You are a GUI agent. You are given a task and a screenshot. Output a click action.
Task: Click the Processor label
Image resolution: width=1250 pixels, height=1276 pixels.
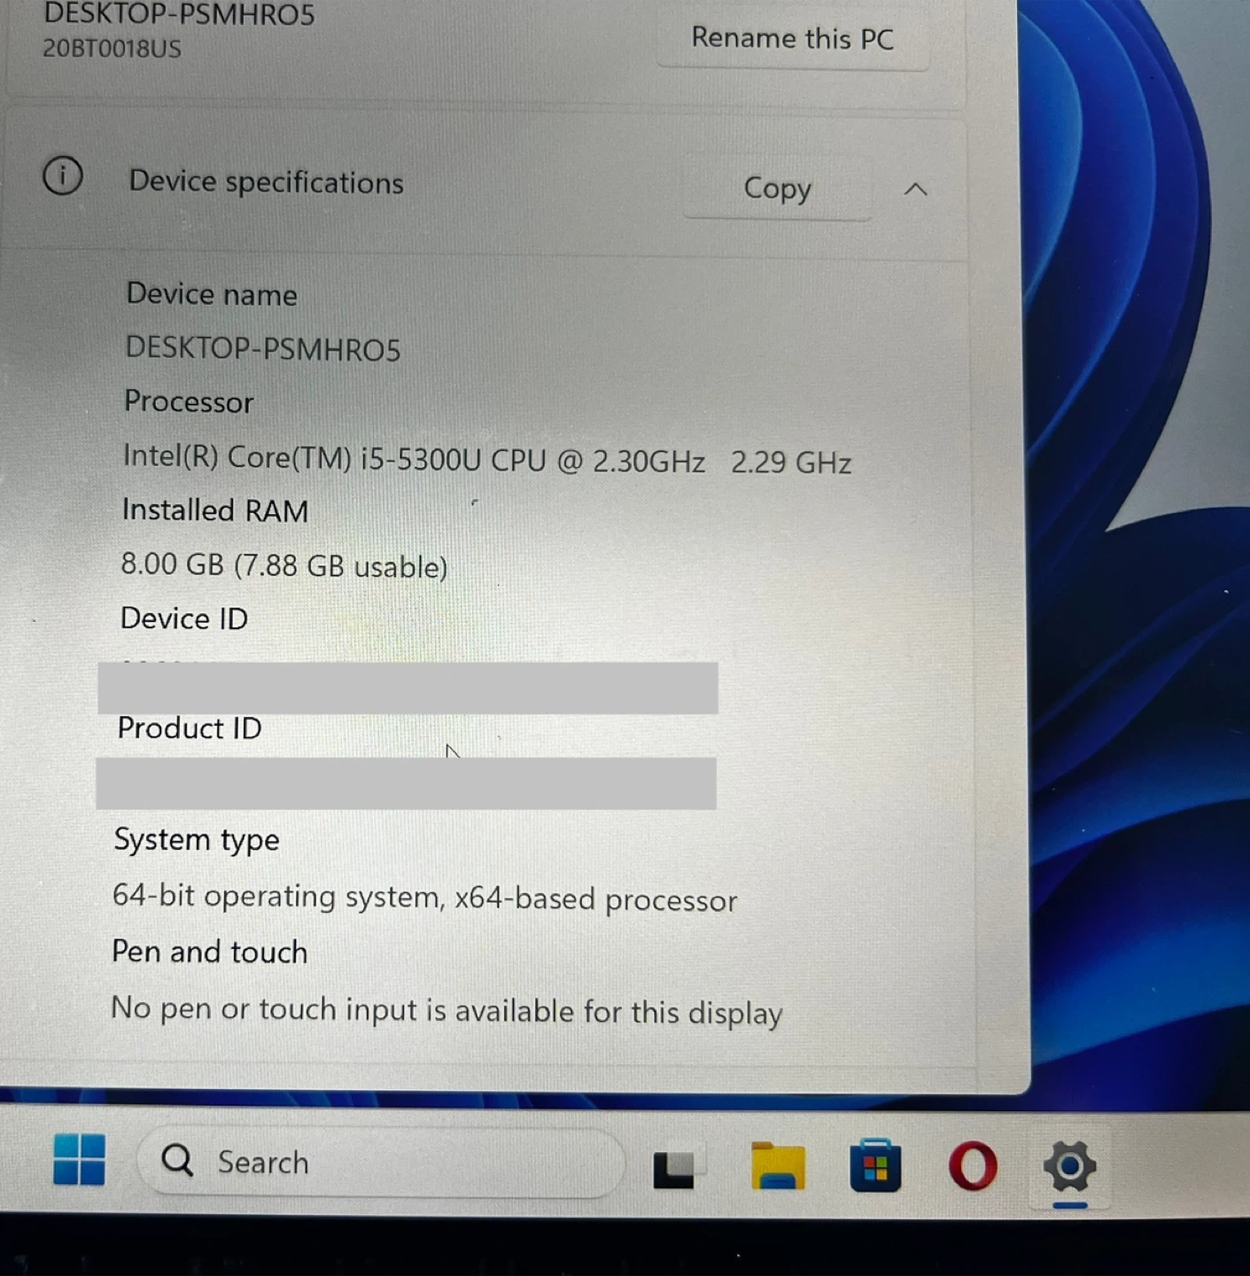189,402
